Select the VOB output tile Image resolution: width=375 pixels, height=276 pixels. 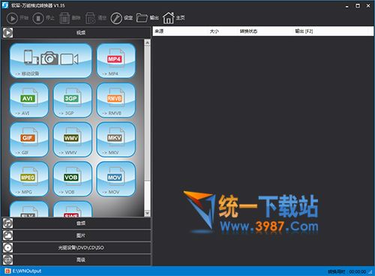point(73,179)
